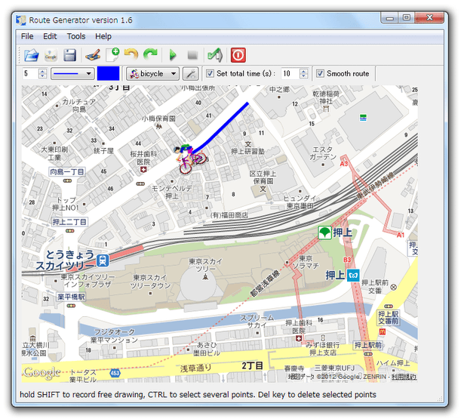Viewport: 461px width, 419px height.
Task: Select the draw route pencil tool
Action: pyautogui.click(x=94, y=55)
